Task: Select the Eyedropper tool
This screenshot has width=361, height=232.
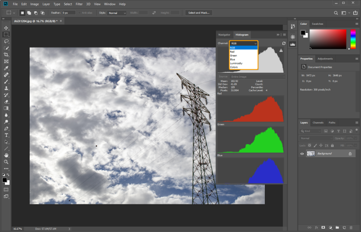Action: click(x=6, y=68)
